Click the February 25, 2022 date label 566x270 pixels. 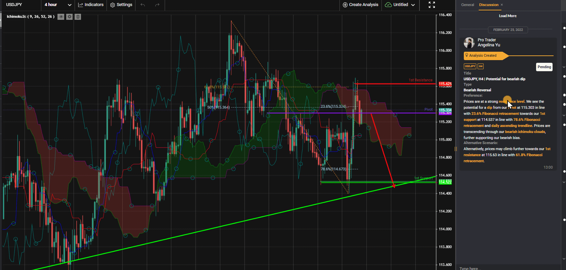(508, 30)
